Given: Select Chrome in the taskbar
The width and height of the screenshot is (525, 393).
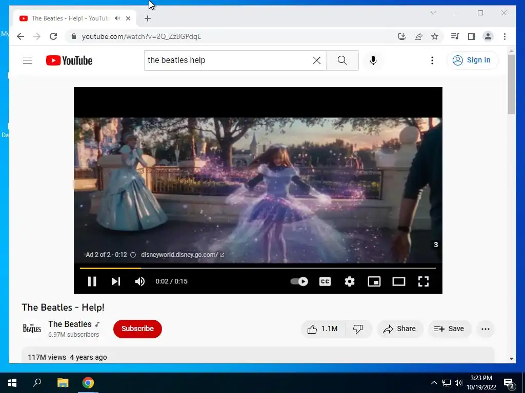Looking at the screenshot, I should [88, 383].
